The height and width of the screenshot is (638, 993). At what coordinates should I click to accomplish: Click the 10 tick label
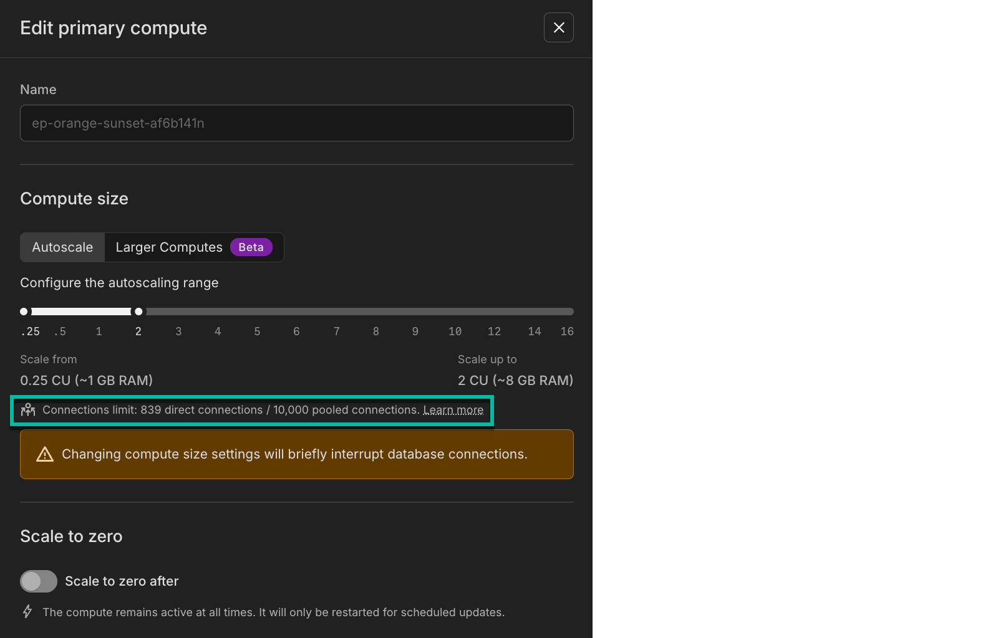pyautogui.click(x=455, y=331)
